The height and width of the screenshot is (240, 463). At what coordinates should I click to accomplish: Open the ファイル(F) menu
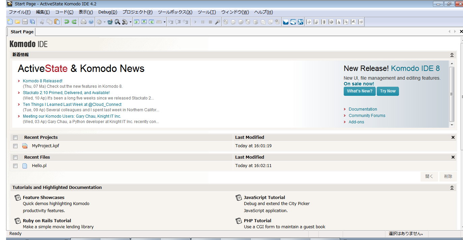coord(20,12)
